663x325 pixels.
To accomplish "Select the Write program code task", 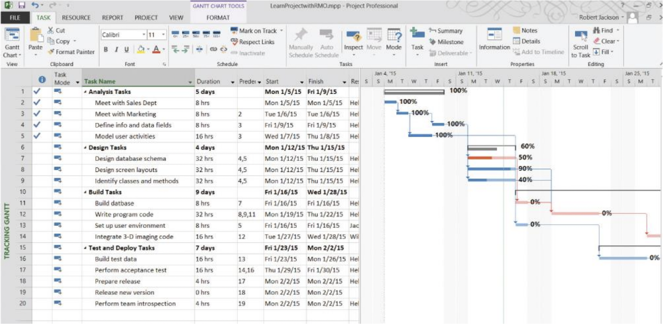I will (124, 214).
